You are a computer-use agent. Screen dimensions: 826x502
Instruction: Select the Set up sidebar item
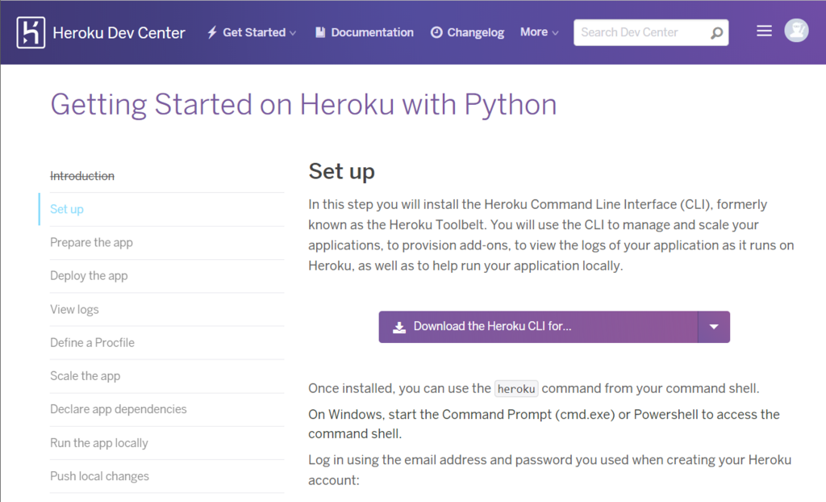(67, 209)
